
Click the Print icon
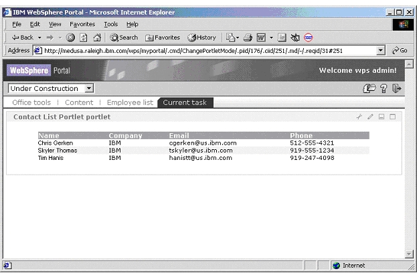(248, 37)
